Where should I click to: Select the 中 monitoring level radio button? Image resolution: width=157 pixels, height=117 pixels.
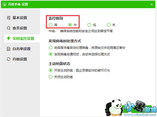pyautogui.click(x=70, y=25)
